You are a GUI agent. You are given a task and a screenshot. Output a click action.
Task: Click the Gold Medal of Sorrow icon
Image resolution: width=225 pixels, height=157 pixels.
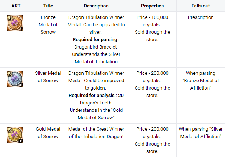pos(15,135)
